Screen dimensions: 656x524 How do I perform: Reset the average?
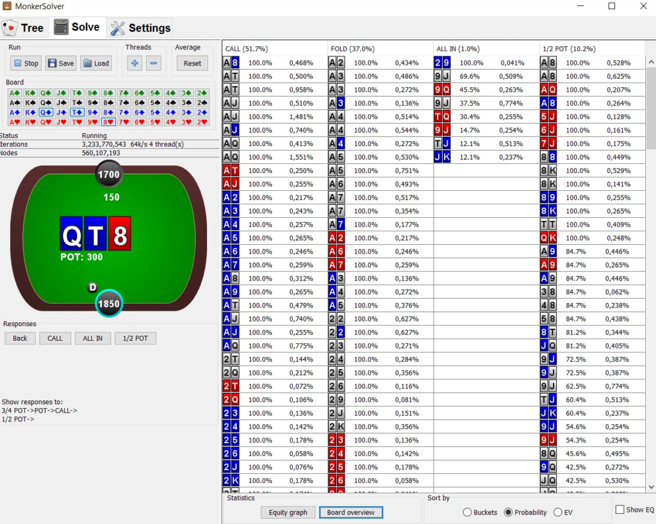192,63
